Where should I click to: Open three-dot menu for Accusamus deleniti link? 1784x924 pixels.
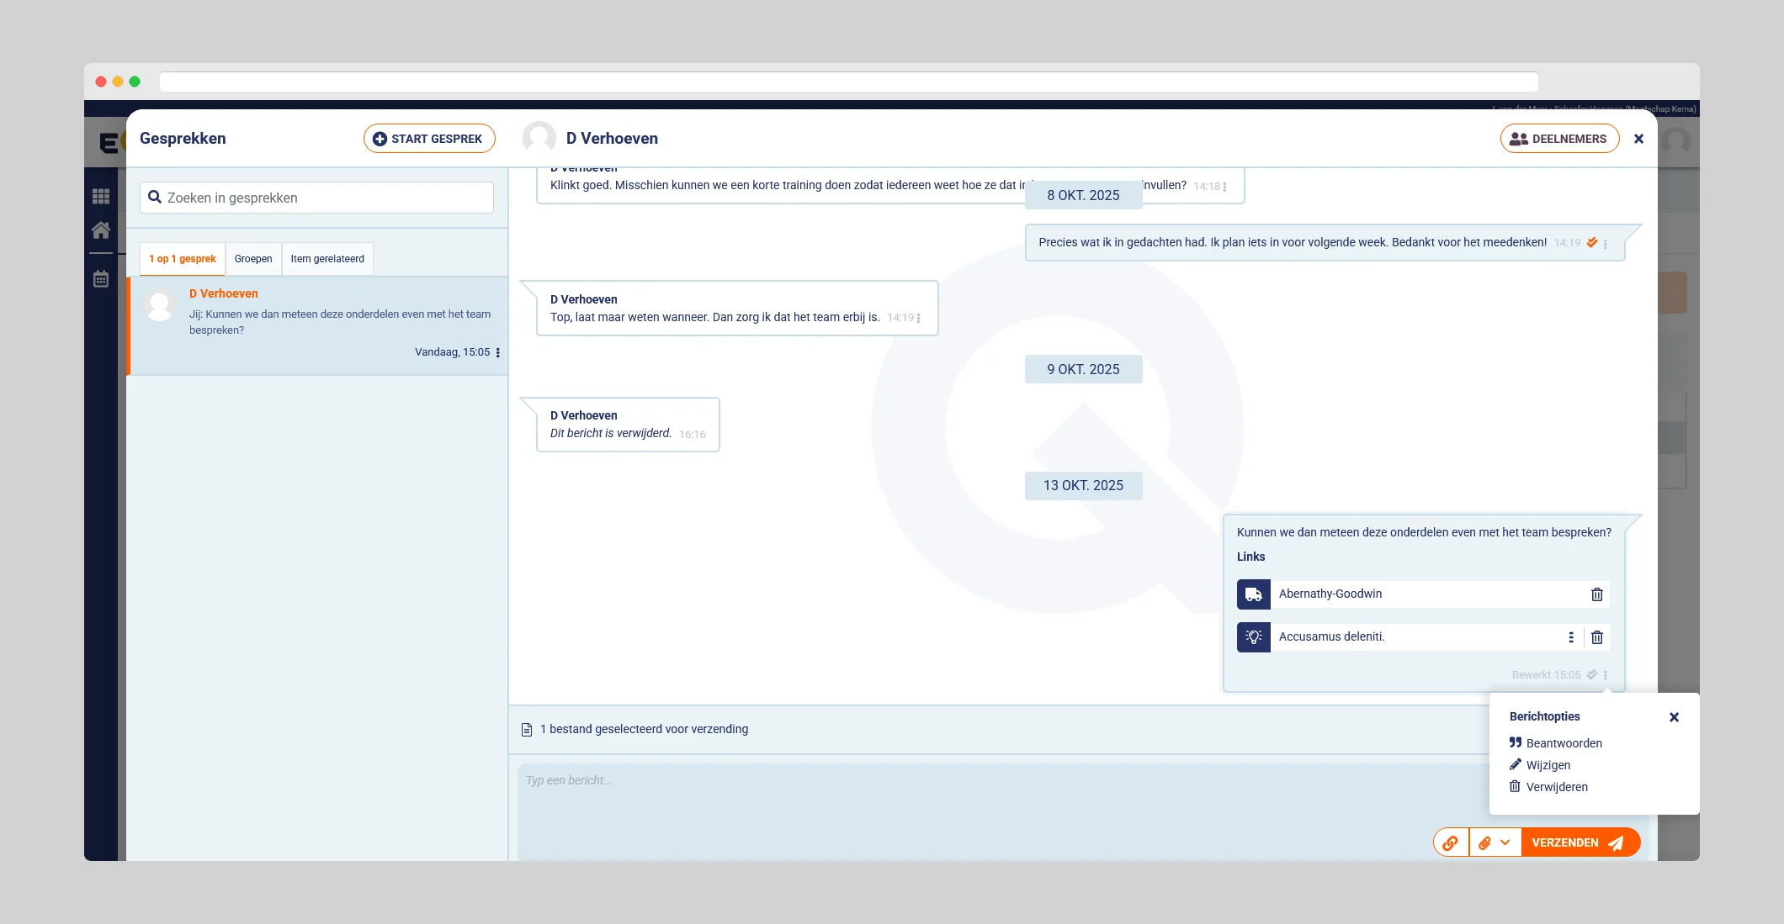tap(1570, 637)
